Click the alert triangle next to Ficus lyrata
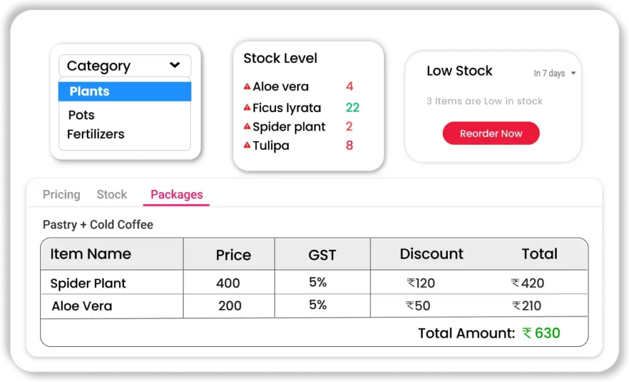 [246, 108]
